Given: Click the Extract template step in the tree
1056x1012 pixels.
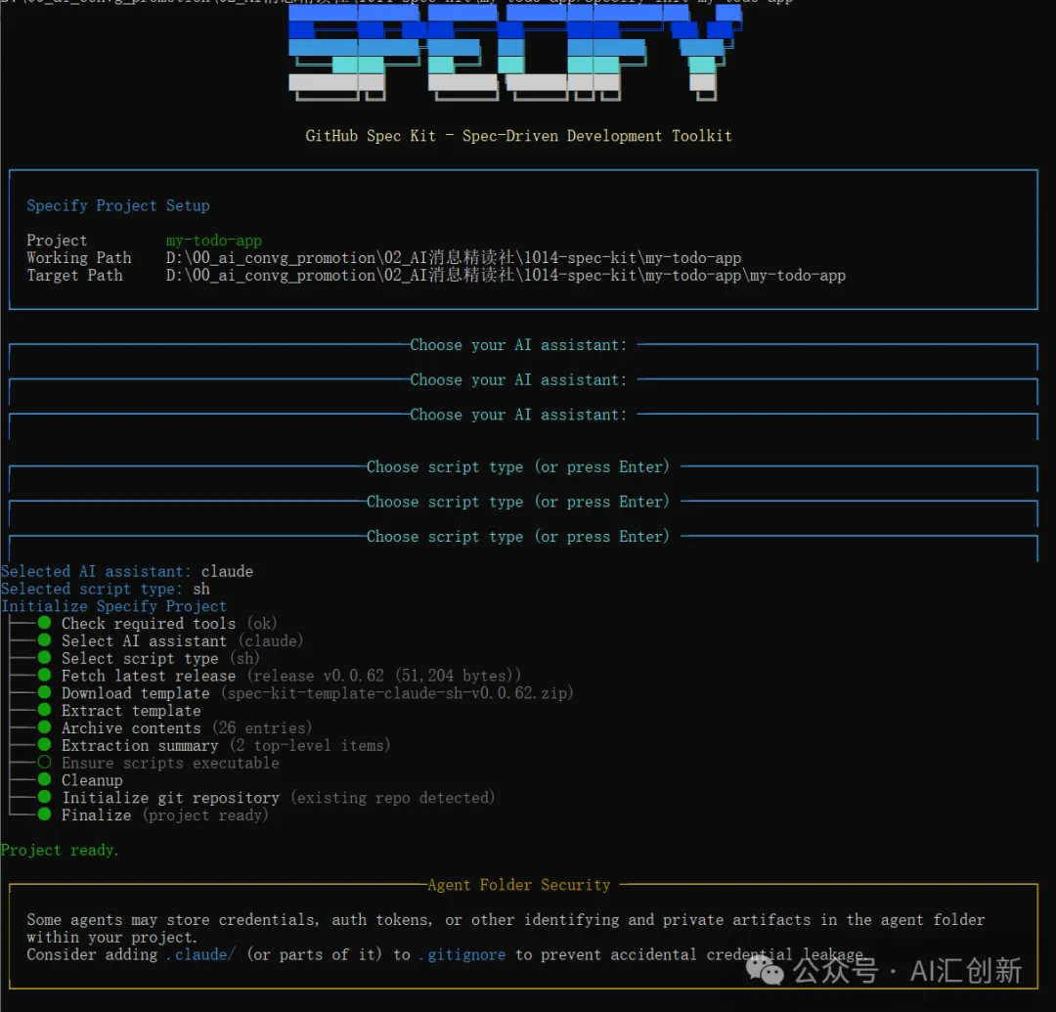Looking at the screenshot, I should coord(131,711).
